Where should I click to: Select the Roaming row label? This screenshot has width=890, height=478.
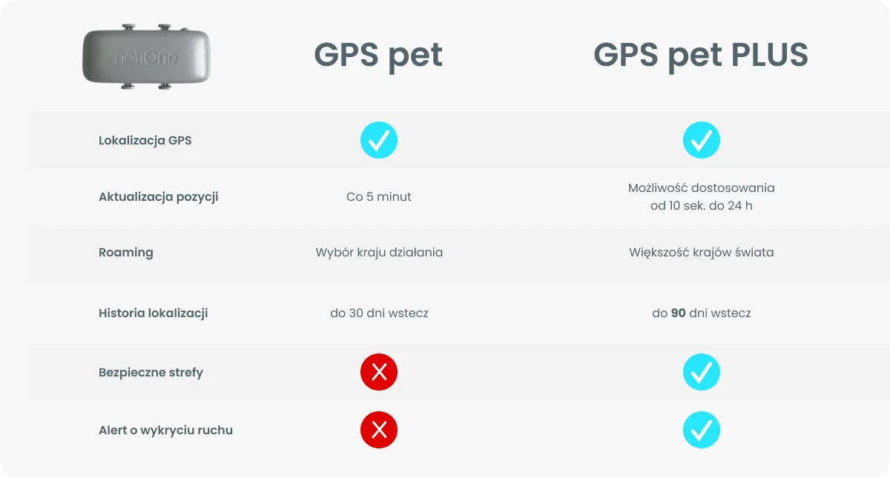pos(126,252)
